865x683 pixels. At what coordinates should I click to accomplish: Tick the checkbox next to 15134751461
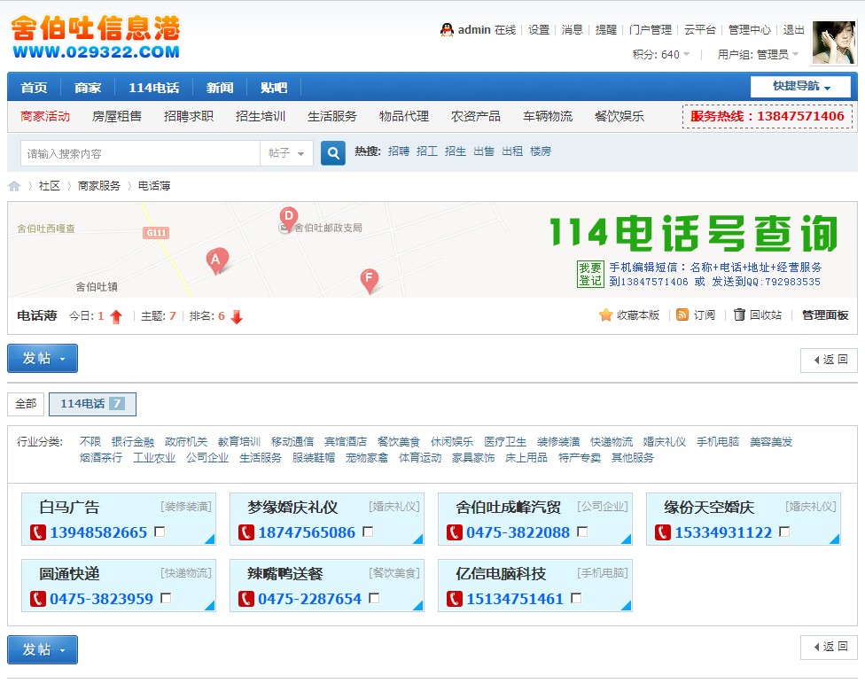coord(576,598)
